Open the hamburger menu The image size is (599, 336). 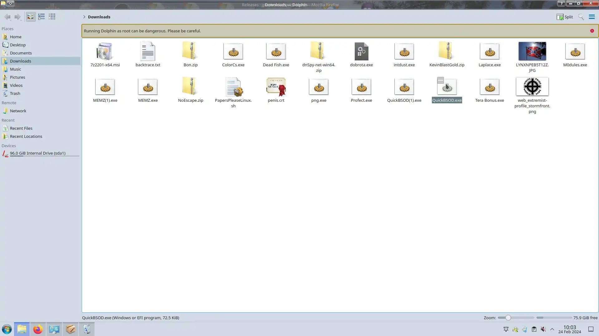pos(592,17)
